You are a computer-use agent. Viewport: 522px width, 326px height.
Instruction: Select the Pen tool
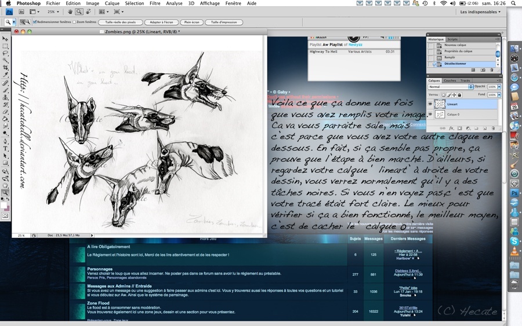(5, 141)
